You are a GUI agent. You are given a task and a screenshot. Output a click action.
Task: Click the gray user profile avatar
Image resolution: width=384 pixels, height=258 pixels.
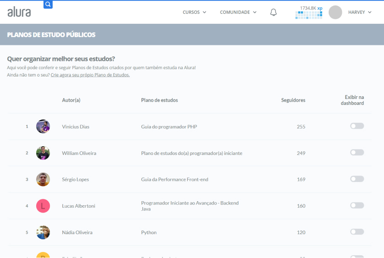tap(335, 12)
